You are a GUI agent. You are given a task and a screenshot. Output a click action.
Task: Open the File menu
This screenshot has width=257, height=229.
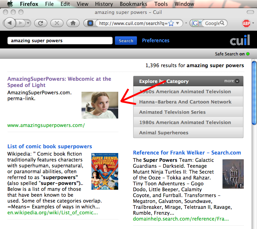[x=49, y=4]
